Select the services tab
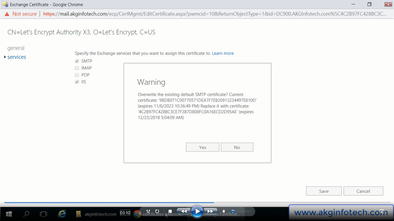394x221 pixels. point(17,57)
